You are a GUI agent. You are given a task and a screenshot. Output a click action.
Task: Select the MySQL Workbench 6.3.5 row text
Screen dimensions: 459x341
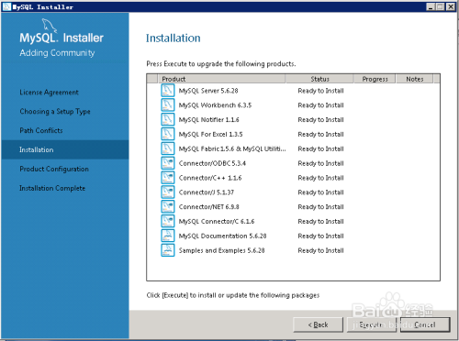[215, 105]
